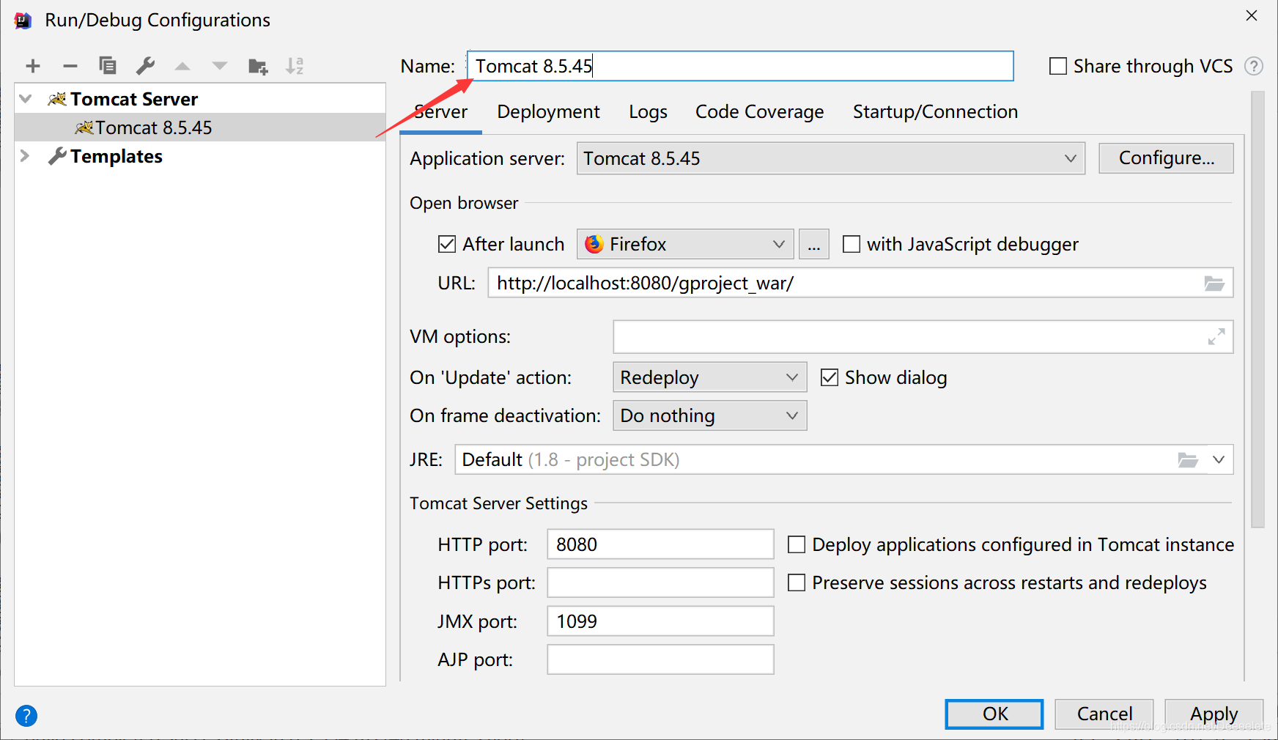
Task: Click the HTTP port field
Action: pos(660,544)
